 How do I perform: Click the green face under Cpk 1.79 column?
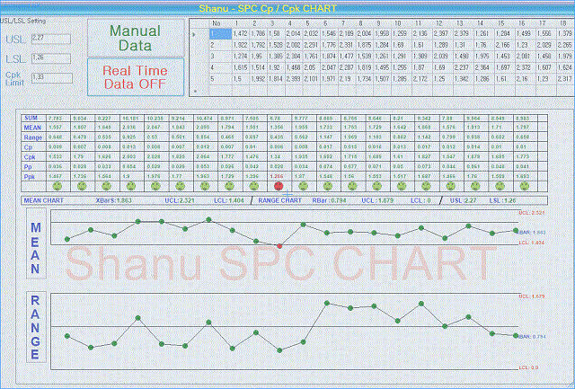pyautogui.click(x=82, y=186)
